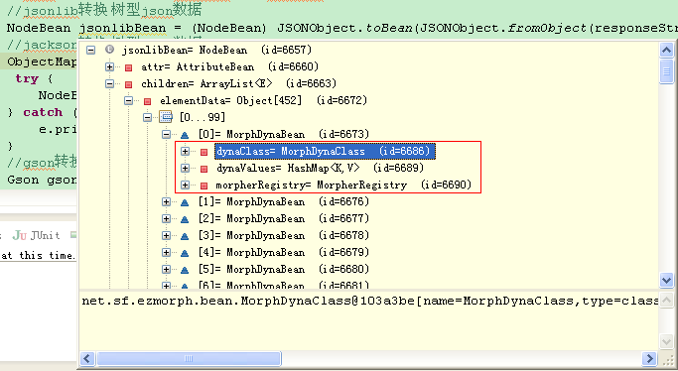Collapse the children= ArrayList node
The image size is (678, 371).
click(x=110, y=83)
